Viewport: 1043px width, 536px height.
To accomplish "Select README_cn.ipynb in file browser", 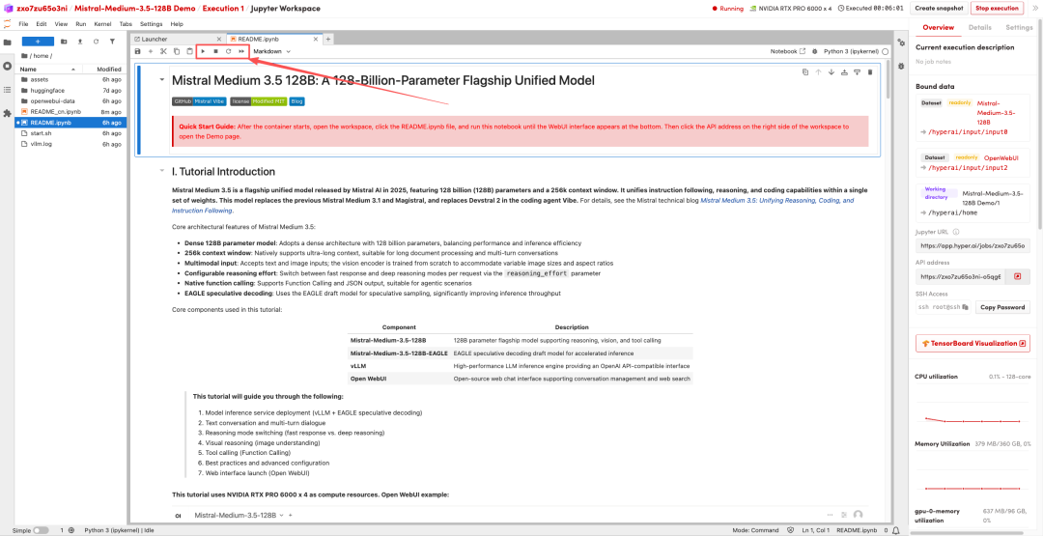I will [70, 112].
